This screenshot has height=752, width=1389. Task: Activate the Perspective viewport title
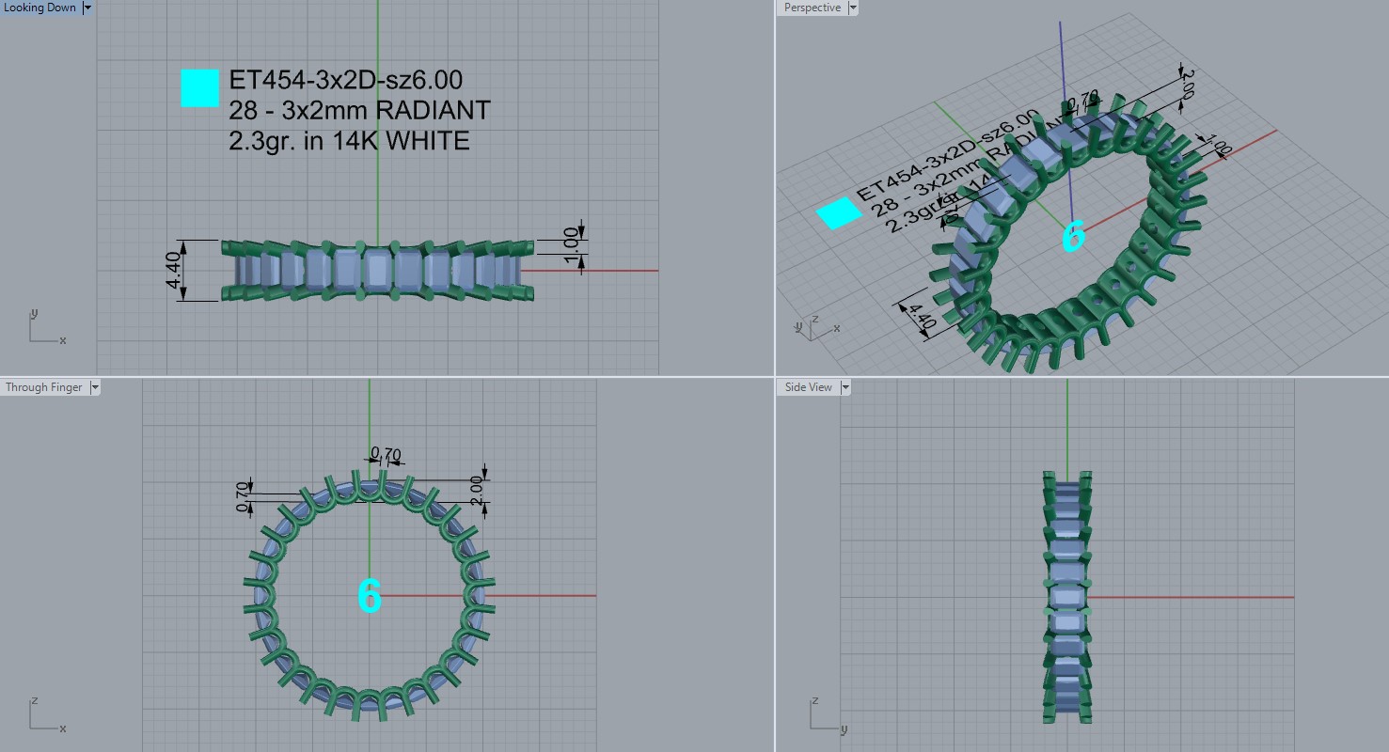[x=812, y=8]
